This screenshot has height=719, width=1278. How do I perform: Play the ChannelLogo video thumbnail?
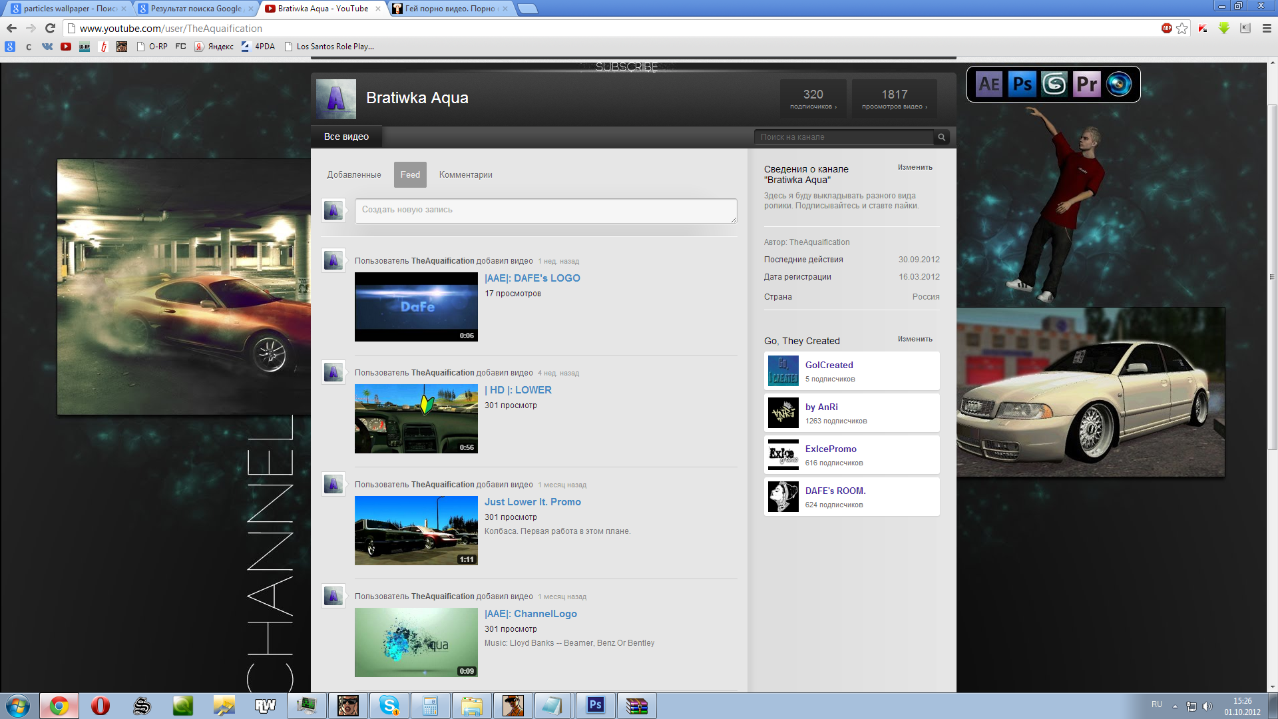click(416, 642)
